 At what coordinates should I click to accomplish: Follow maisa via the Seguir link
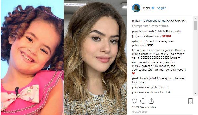pos(161,8)
